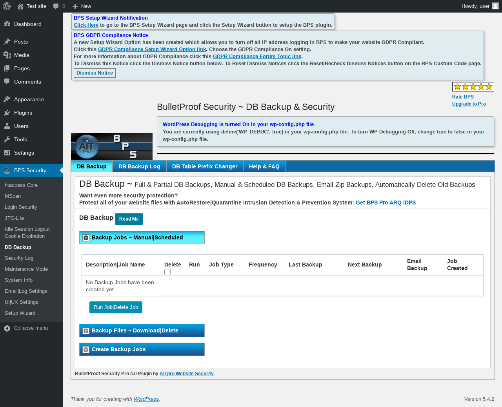502x407 pixels.
Task: Expand the Backup Files Download|Delete section
Action: [x=142, y=330]
